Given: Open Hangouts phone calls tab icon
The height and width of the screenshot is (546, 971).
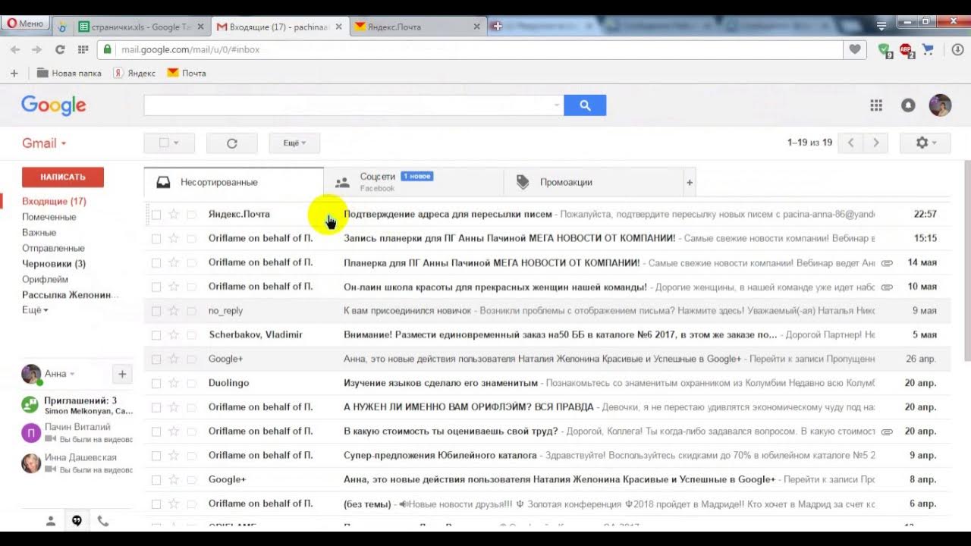Looking at the screenshot, I should pos(102,521).
